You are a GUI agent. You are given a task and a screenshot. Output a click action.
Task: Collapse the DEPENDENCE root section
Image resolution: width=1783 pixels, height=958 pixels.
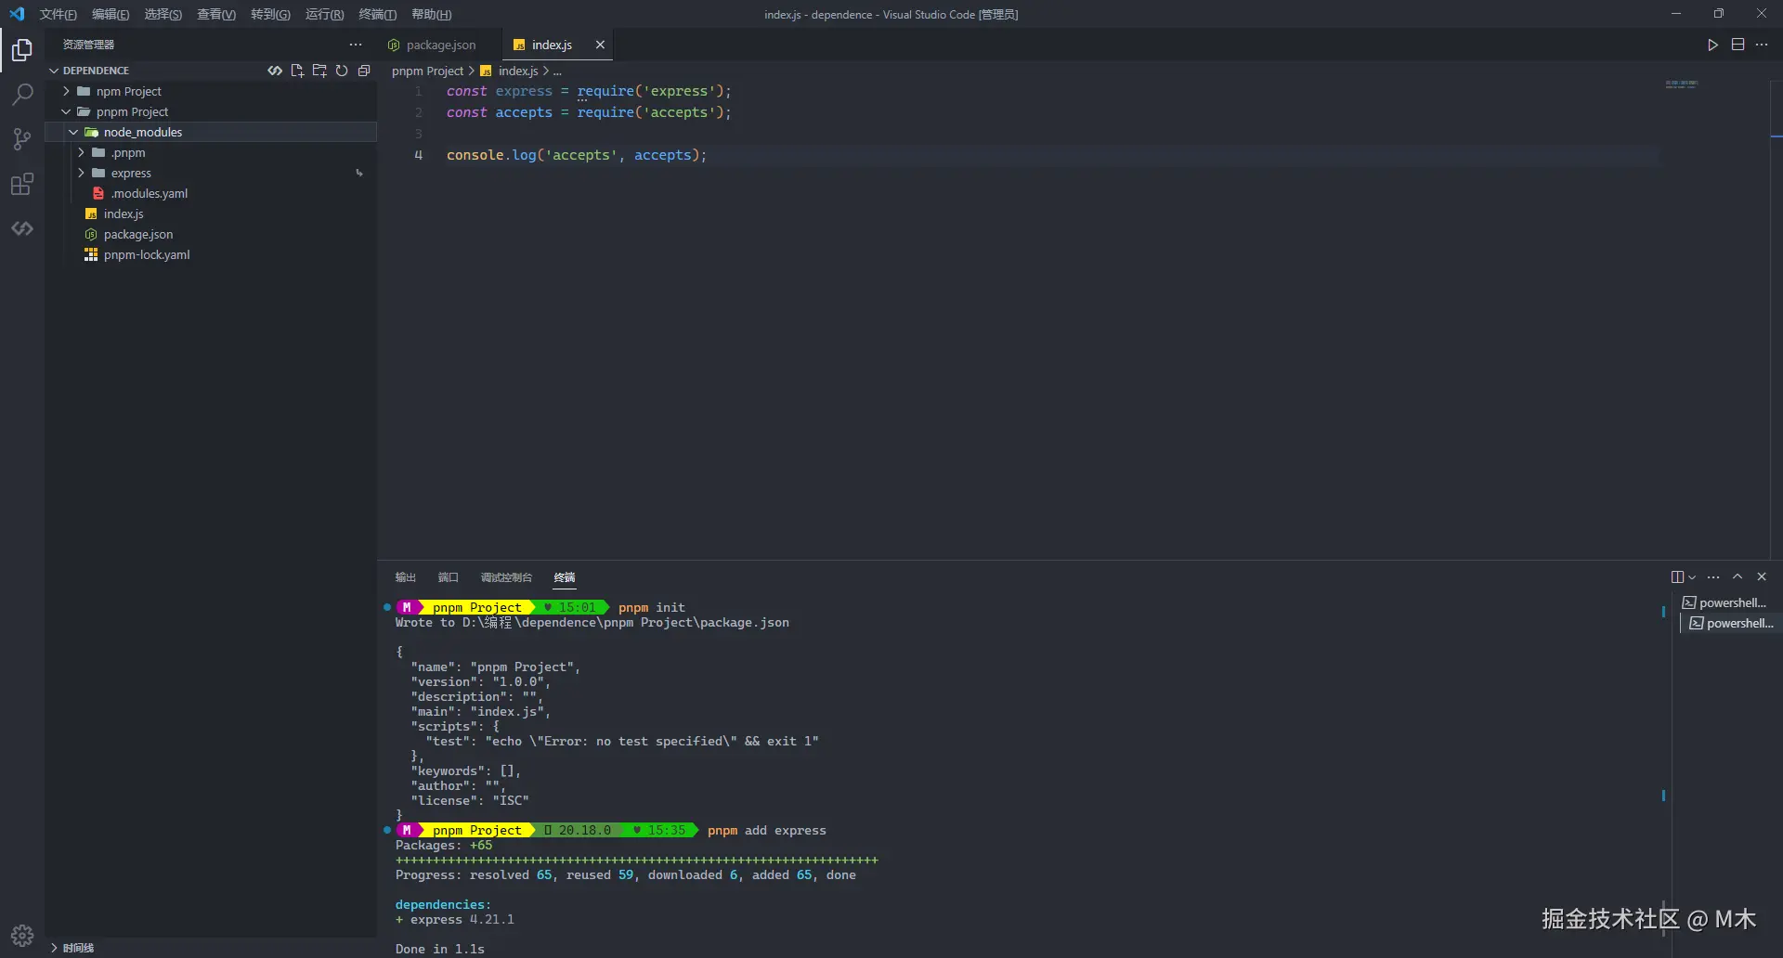pos(54,71)
